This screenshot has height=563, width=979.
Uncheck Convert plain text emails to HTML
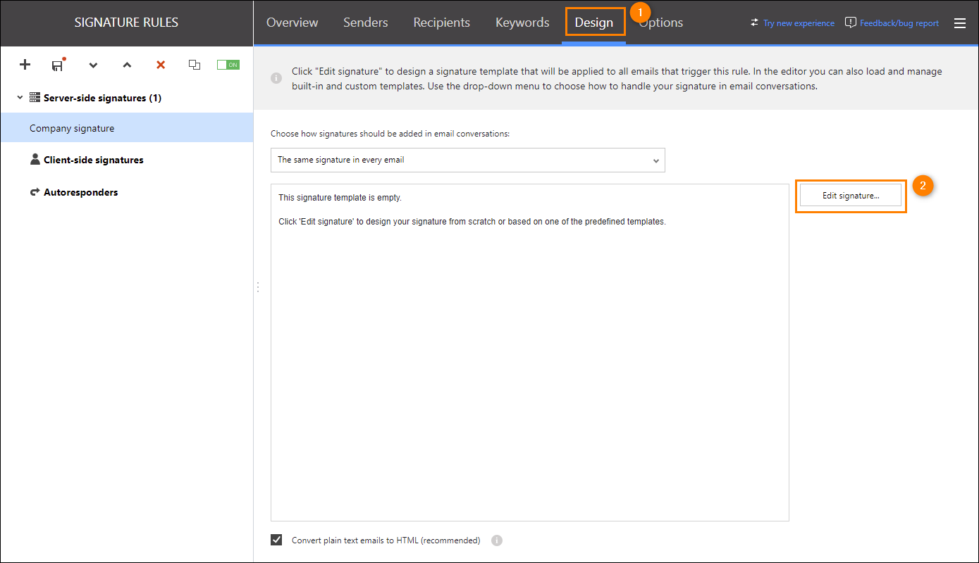pyautogui.click(x=276, y=539)
